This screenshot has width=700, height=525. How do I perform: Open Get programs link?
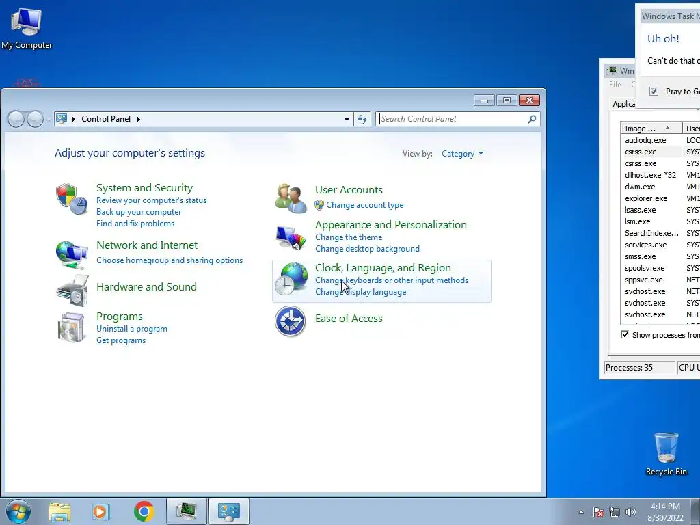coord(121,340)
